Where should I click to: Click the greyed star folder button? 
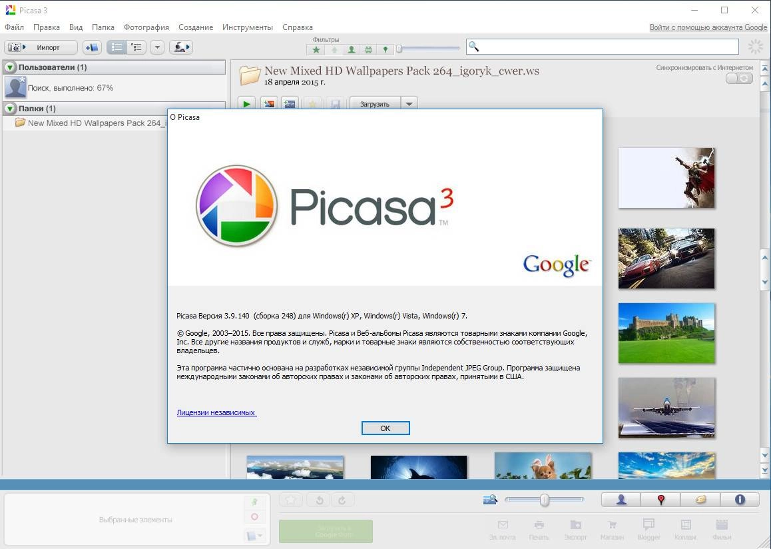(312, 104)
